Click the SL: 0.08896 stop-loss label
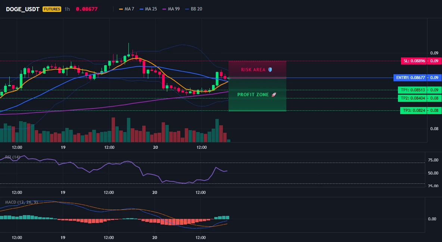 [414, 61]
